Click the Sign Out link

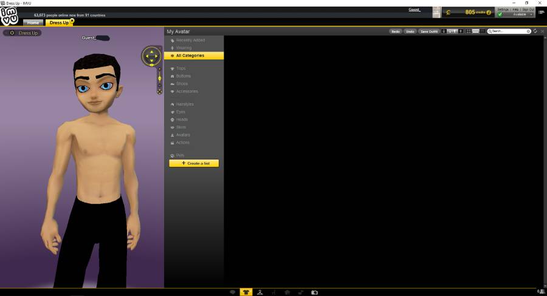[x=528, y=10]
